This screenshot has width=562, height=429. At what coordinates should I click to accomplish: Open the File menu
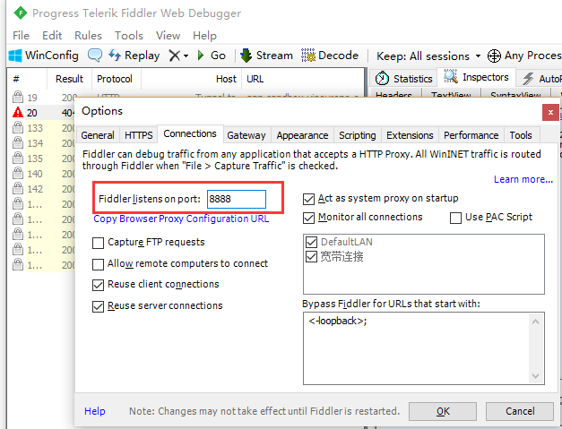(21, 36)
